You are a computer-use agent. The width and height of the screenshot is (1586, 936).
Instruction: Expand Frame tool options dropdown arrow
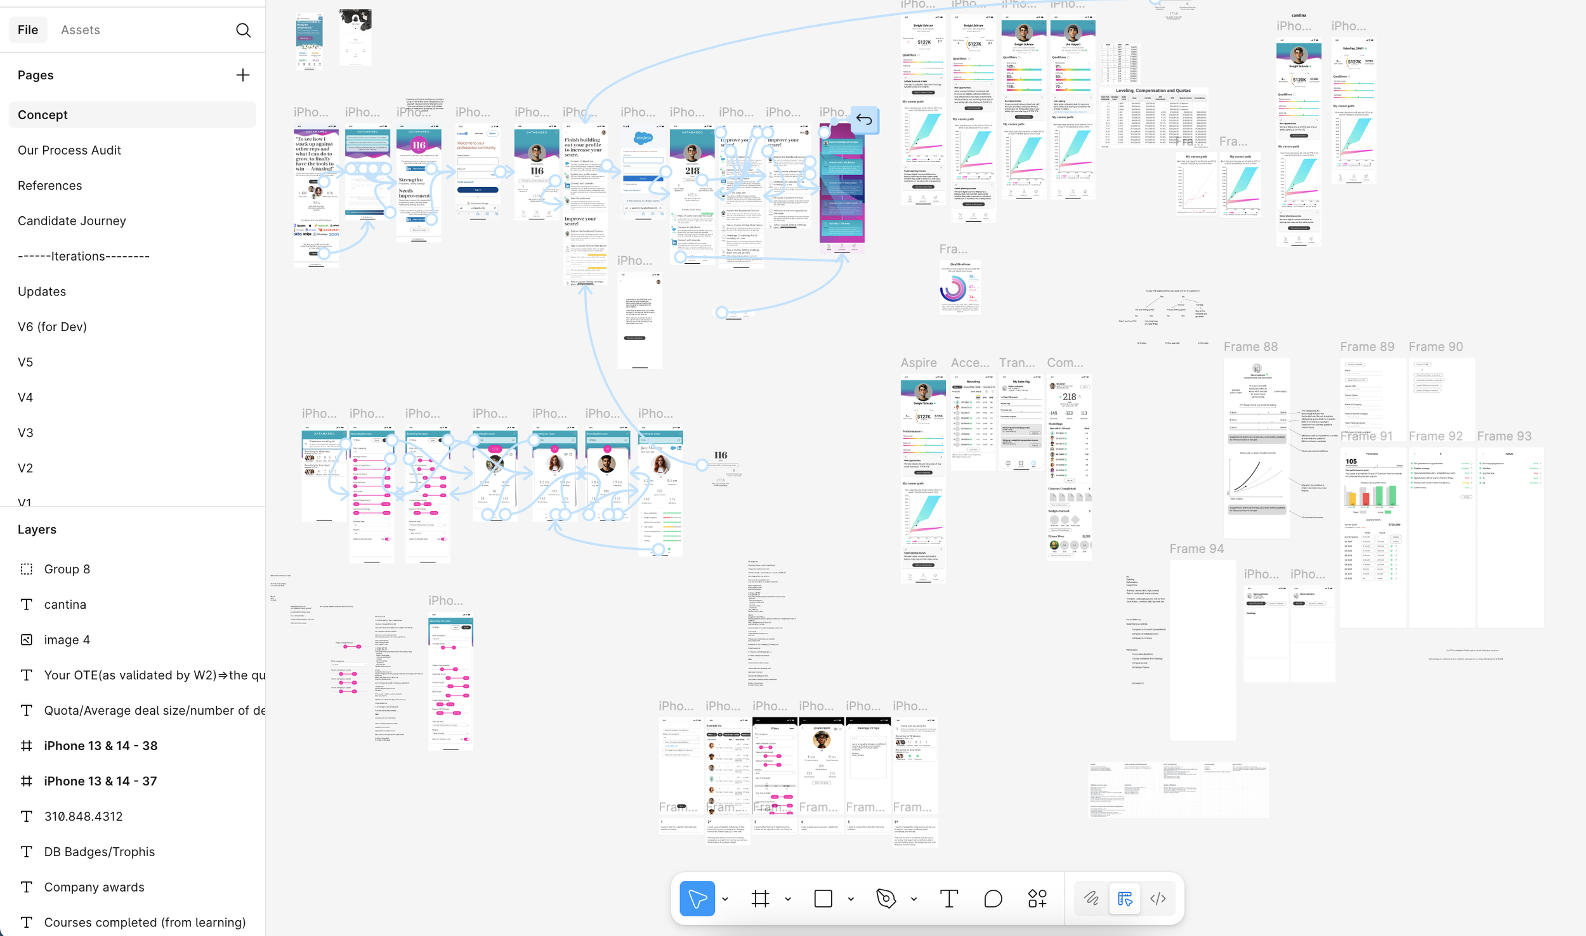788,899
